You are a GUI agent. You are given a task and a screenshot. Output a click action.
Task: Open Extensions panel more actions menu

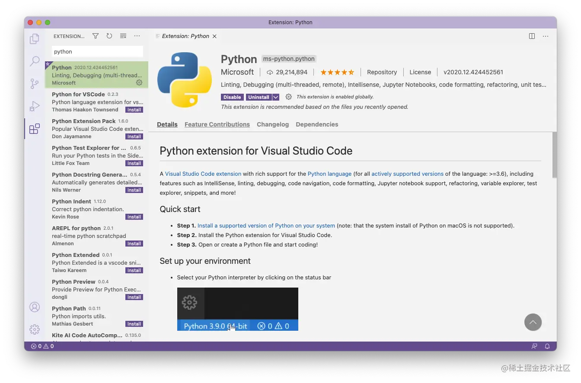[137, 36]
